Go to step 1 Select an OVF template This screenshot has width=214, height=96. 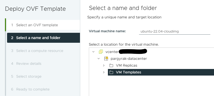(43, 25)
